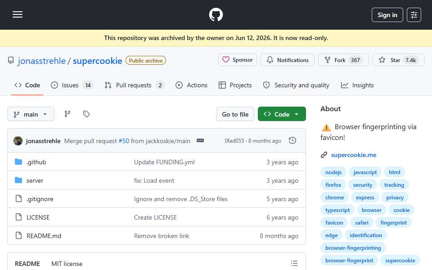Visit the supercookie.me website link
Screen dimensions: 432x270
(354, 155)
